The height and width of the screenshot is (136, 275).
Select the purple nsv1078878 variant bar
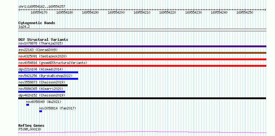pyautogui.click(x=142, y=46)
